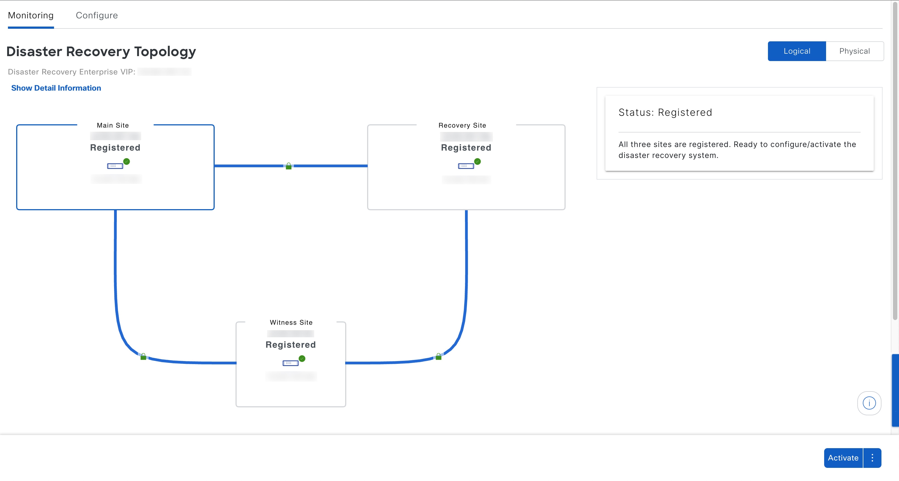This screenshot has width=899, height=481.
Task: Click lock icon on Recovery-Witness link
Action: [439, 356]
